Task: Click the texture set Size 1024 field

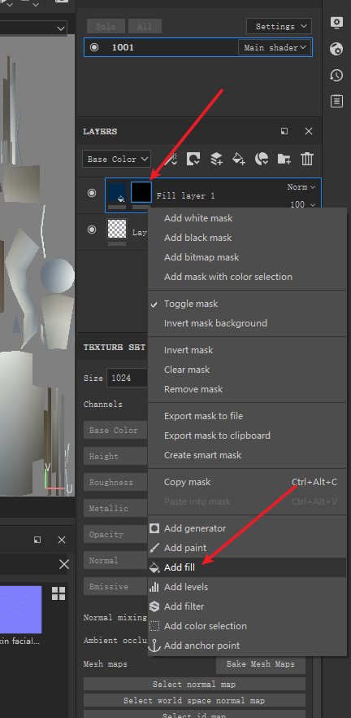Action: coord(128,379)
